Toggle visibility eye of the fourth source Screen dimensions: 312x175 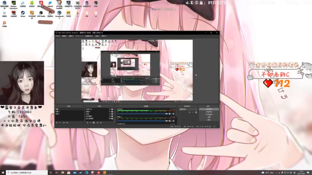(x=110, y=116)
